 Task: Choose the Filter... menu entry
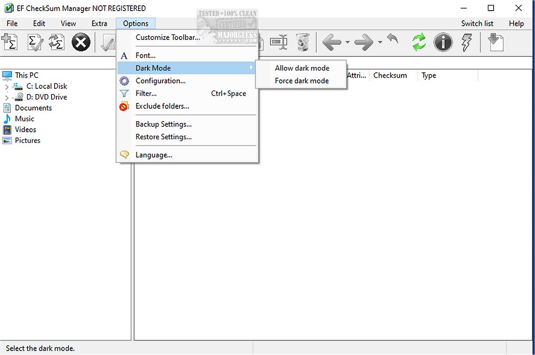point(187,93)
